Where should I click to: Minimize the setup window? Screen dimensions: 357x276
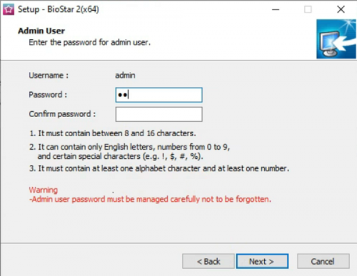tap(275, 10)
